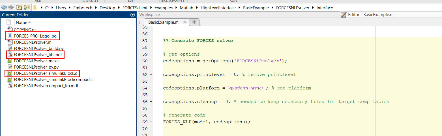The image size is (442, 136).
Task: Click the Back navigation arrow
Action: pyautogui.click(x=4, y=8)
